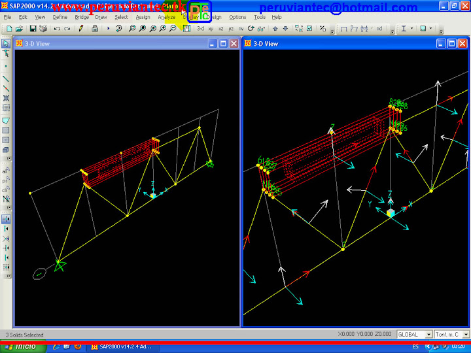Save the current model
The image size is (471, 353).
(x=33, y=29)
